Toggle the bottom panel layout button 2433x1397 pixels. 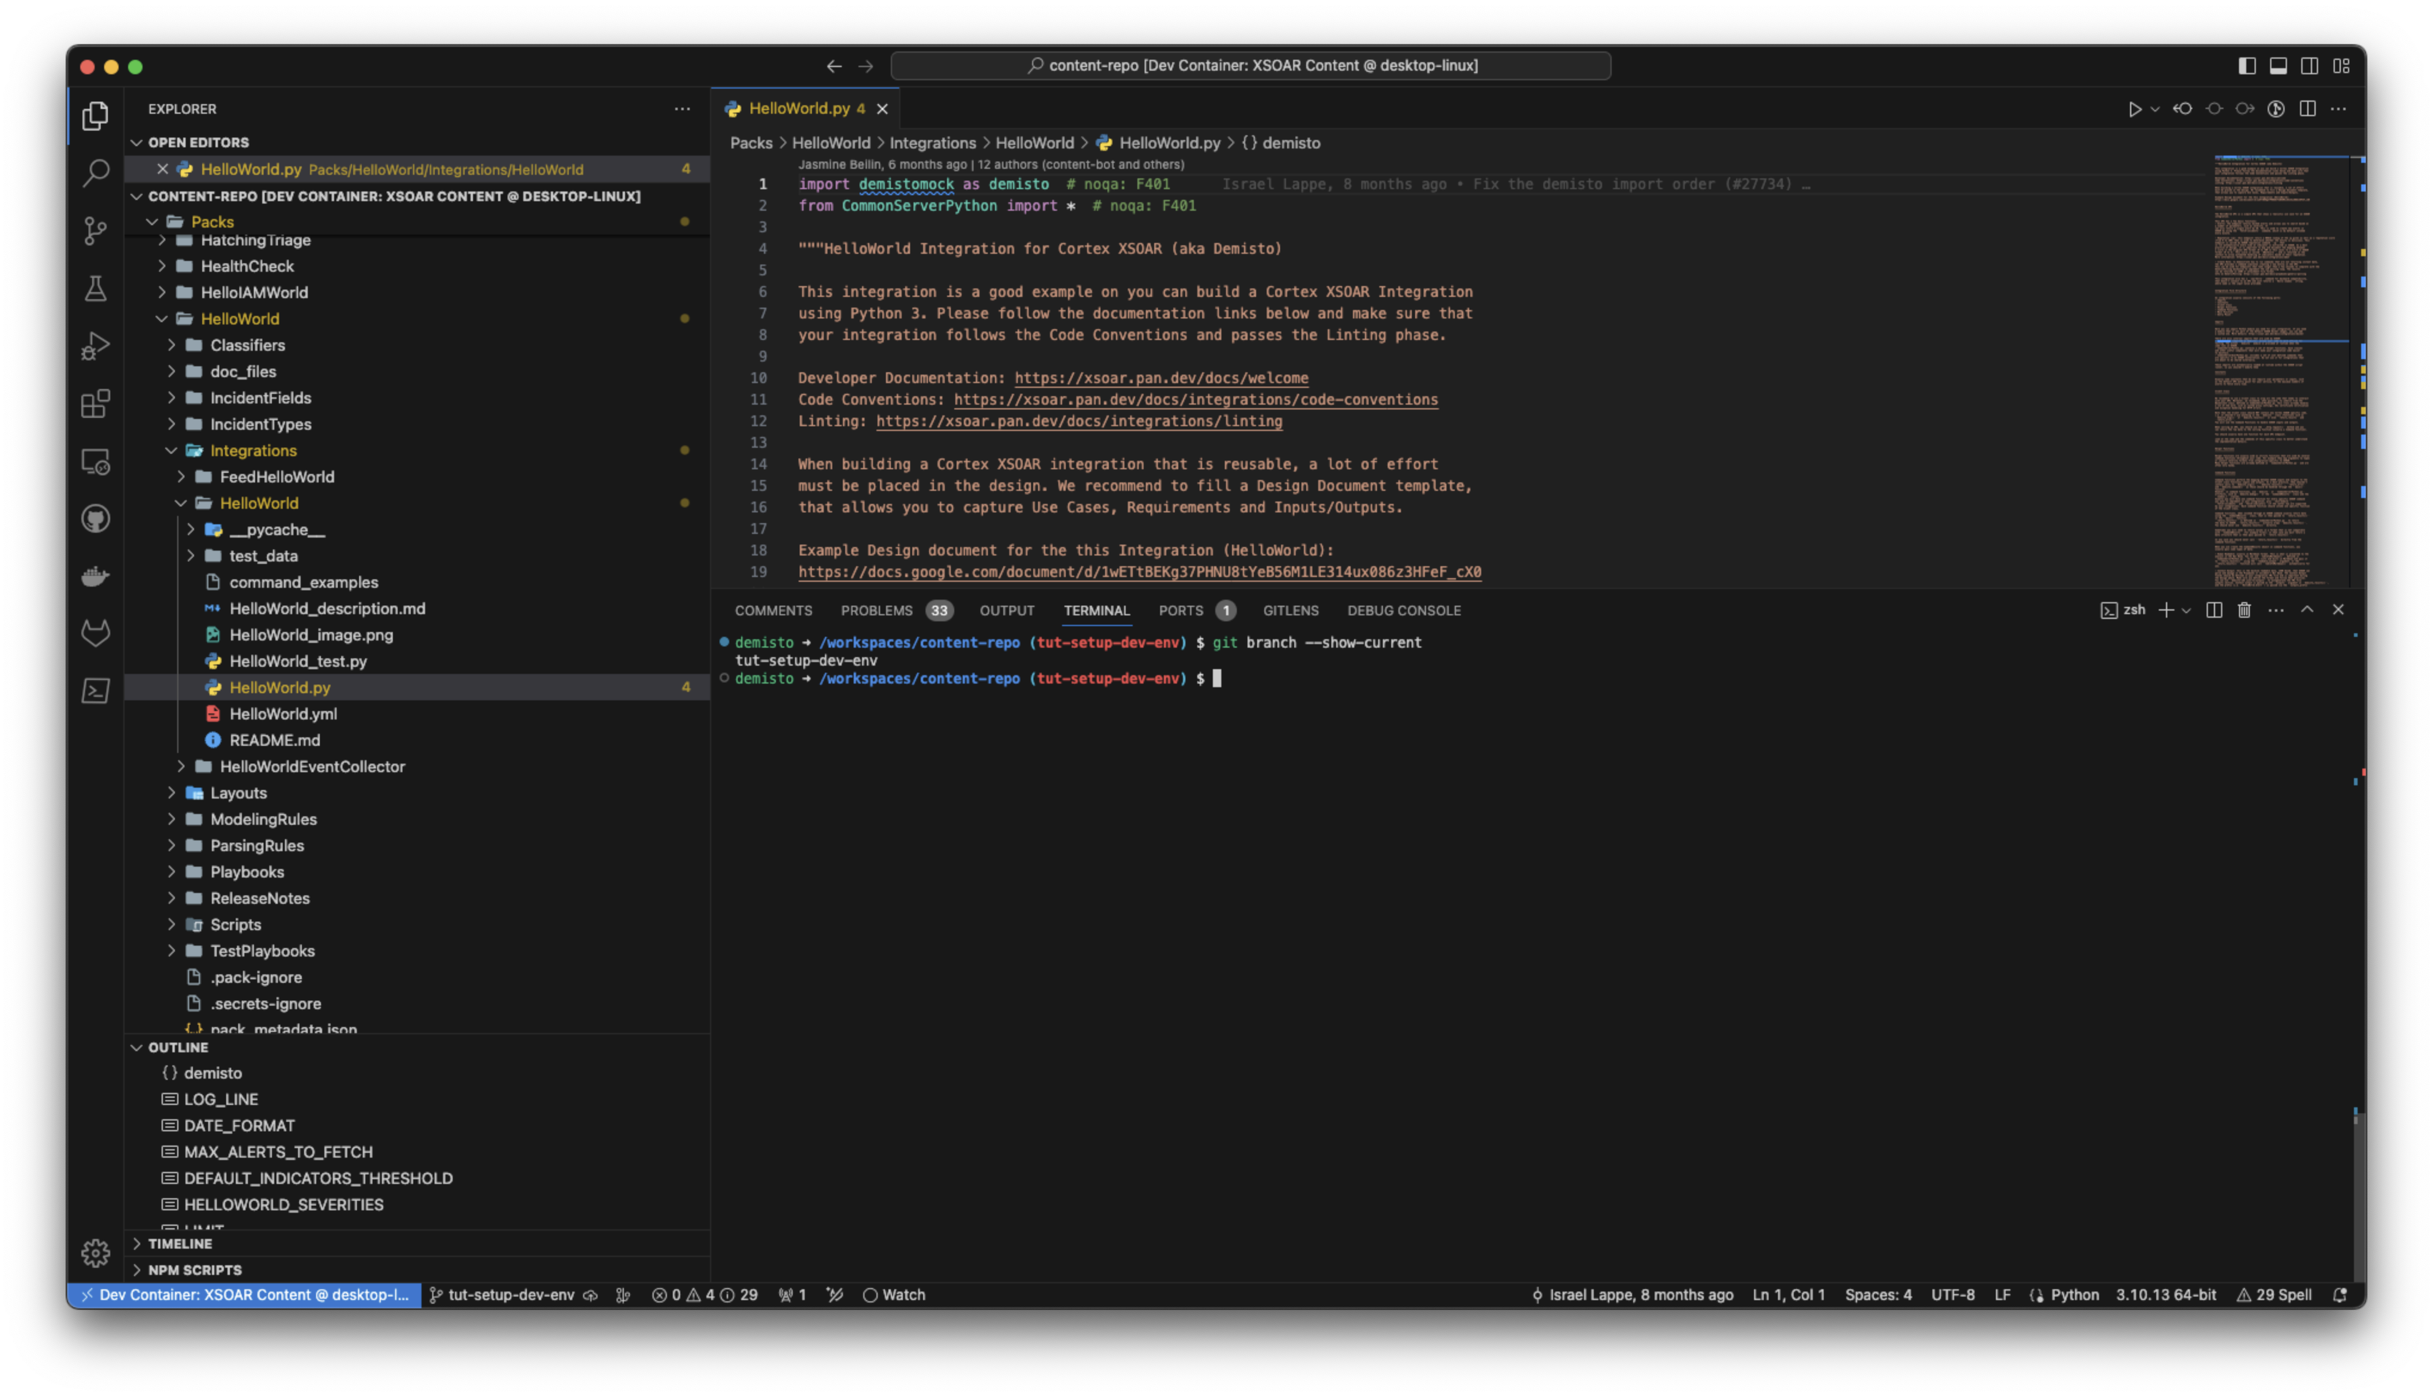[2277, 66]
